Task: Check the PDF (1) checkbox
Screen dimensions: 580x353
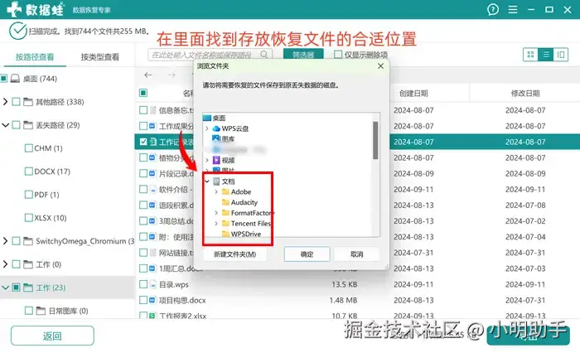Action: pyautogui.click(x=28, y=195)
